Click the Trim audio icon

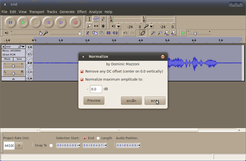[109, 33]
